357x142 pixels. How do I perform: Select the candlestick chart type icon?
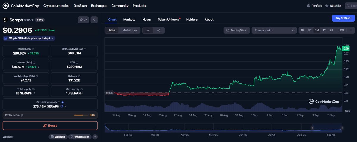pyautogui.click(x=159, y=30)
